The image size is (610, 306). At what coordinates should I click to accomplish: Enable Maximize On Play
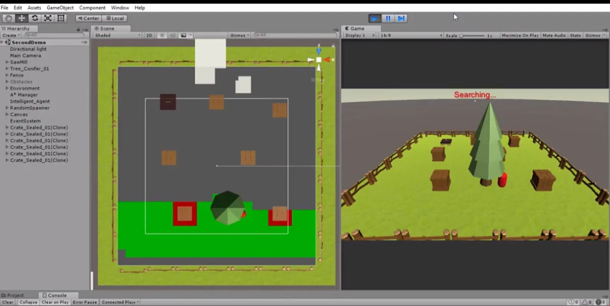click(520, 36)
